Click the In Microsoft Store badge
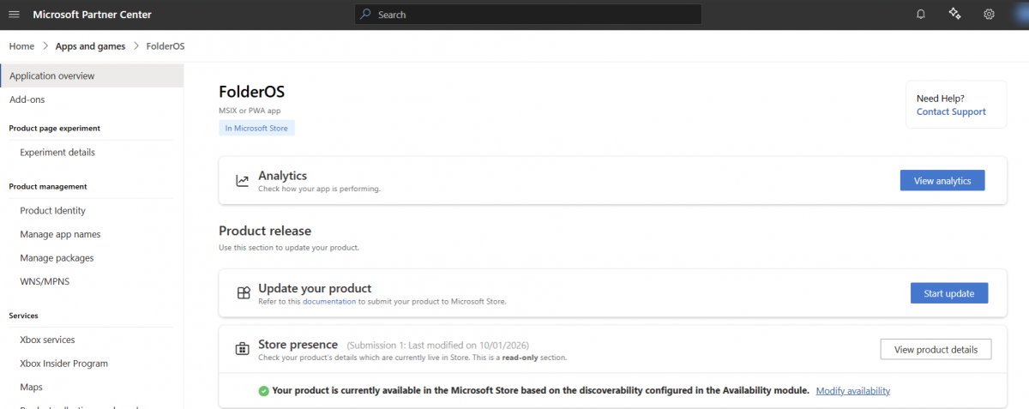 pyautogui.click(x=257, y=128)
